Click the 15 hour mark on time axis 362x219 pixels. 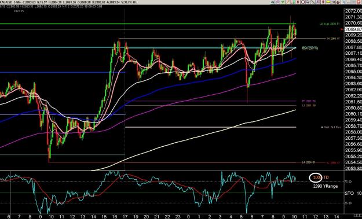tap(104, 217)
